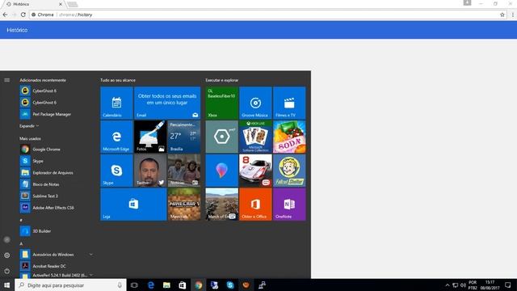
Task: Open the Notícias tile
Action: pyautogui.click(x=184, y=171)
